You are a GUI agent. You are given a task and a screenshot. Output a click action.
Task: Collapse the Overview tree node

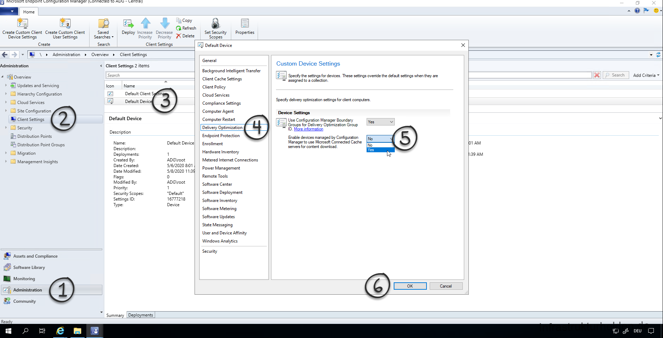pyautogui.click(x=2, y=77)
